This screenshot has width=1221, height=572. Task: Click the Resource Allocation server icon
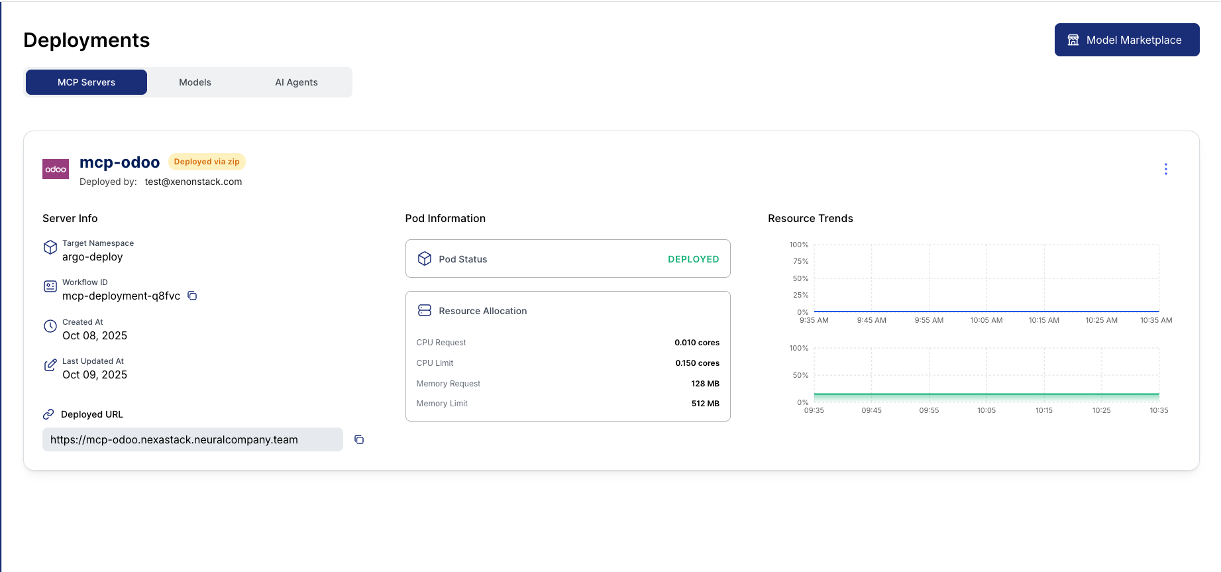425,310
